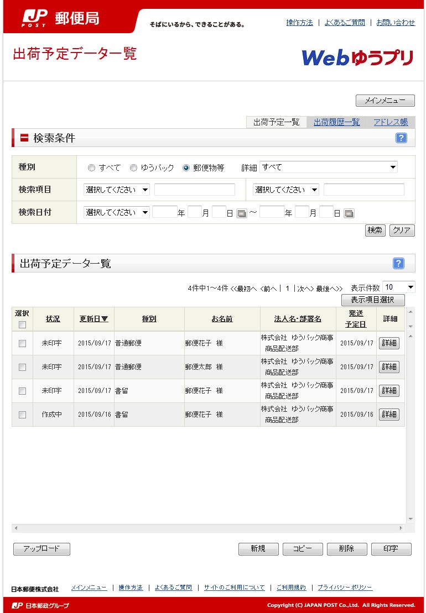Open the 検索日付 type dropdown
This screenshot has width=426, height=613.
tap(116, 212)
